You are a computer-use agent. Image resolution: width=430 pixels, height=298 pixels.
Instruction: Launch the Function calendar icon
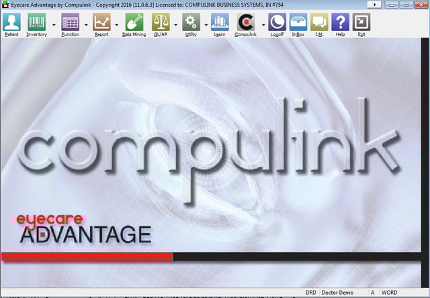click(x=70, y=22)
